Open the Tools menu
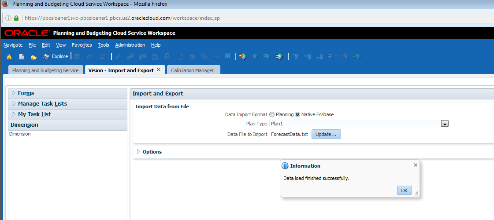The width and height of the screenshot is (494, 220). point(103,45)
